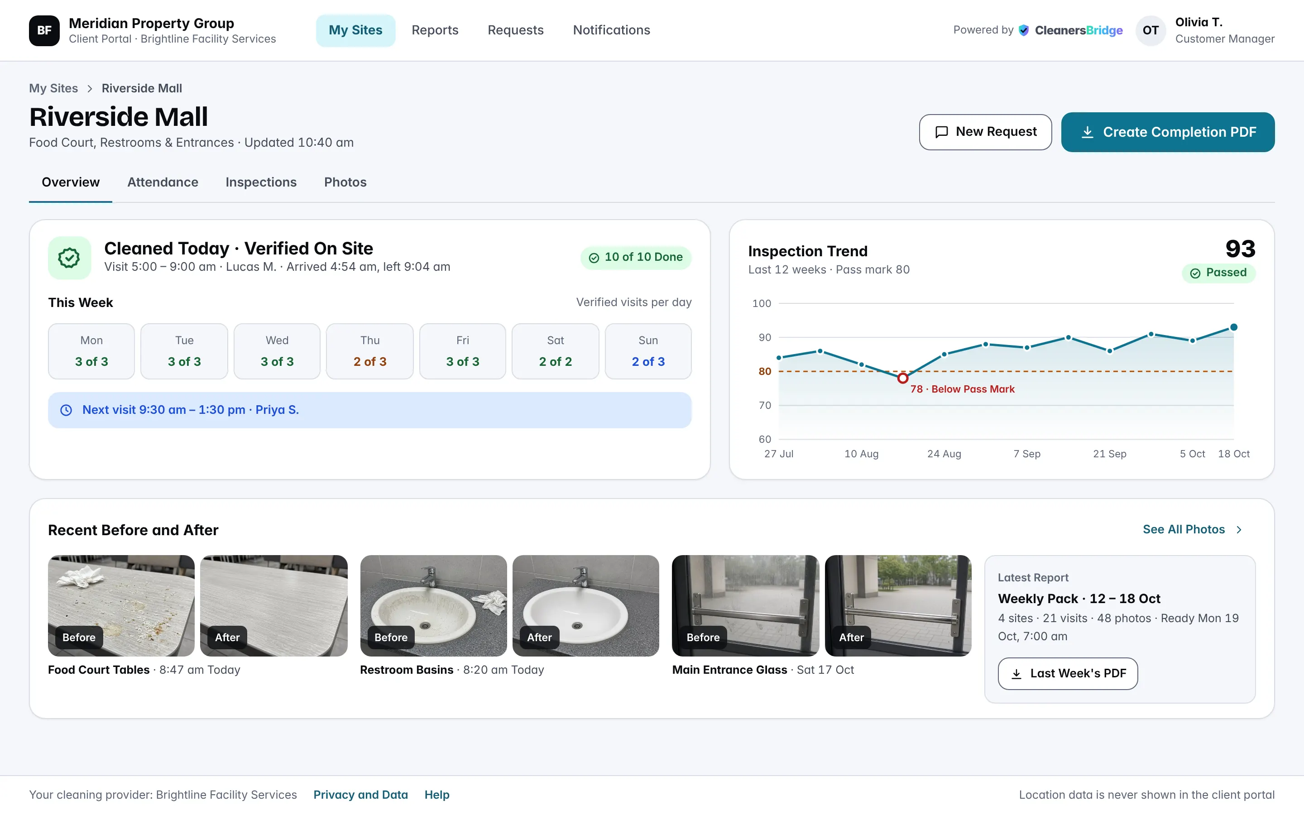The image size is (1304, 815).
Task: Click the arrow next to See All Photos
Action: (1239, 530)
